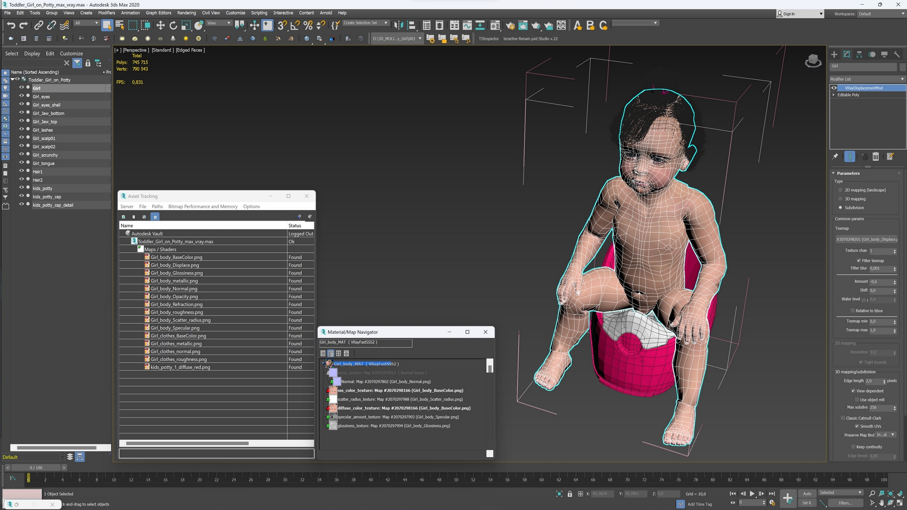907x510 pixels.
Task: Click the Redo arrow in main toolbar
Action: pos(23,25)
